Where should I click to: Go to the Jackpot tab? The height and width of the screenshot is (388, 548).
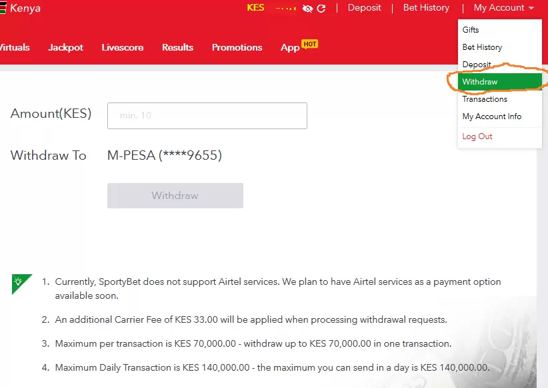pyautogui.click(x=66, y=47)
